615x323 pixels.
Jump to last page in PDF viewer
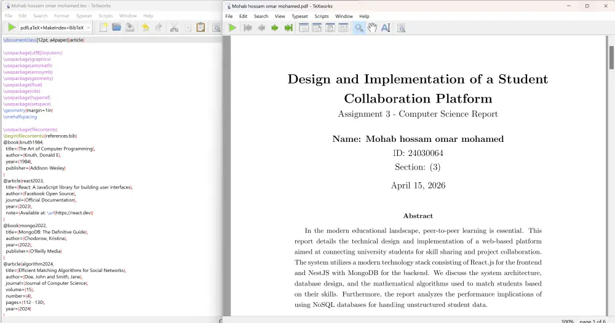pyautogui.click(x=288, y=28)
